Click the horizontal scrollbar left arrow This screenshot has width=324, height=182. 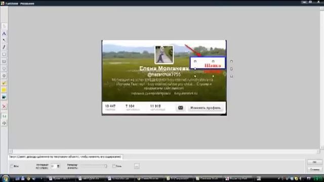(11, 151)
